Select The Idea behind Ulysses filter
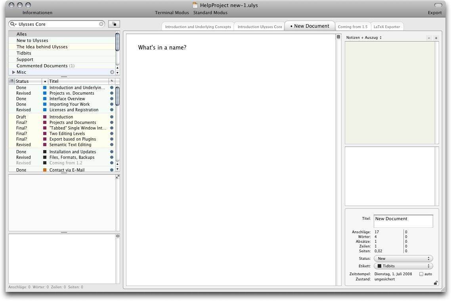Screen dimensions: 451x301 (62, 47)
